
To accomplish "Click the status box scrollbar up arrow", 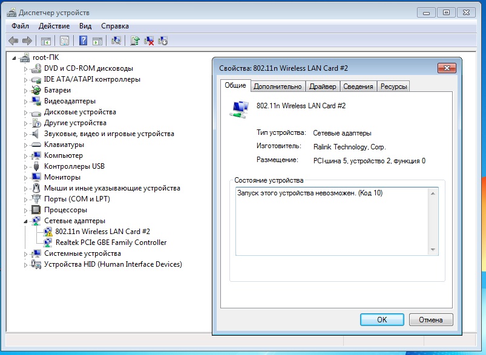I will pyautogui.click(x=433, y=194).
